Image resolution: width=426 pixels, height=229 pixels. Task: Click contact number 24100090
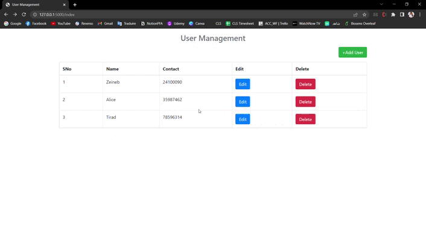click(x=172, y=82)
